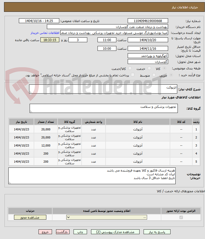Click the remaining days field showing 3
The image size is (205, 239).
tap(78, 40)
